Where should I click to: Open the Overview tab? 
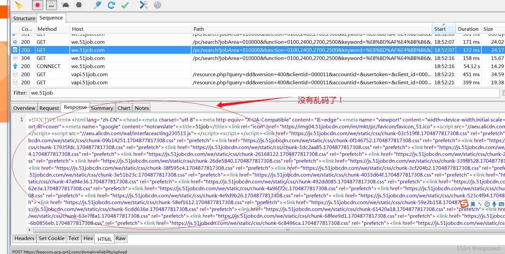coord(24,108)
